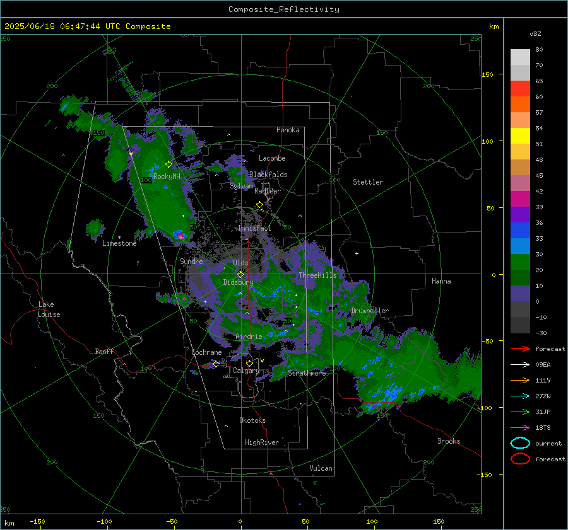
Task: Select the red 65-60 dBZ color swatch
Action: click(x=520, y=89)
